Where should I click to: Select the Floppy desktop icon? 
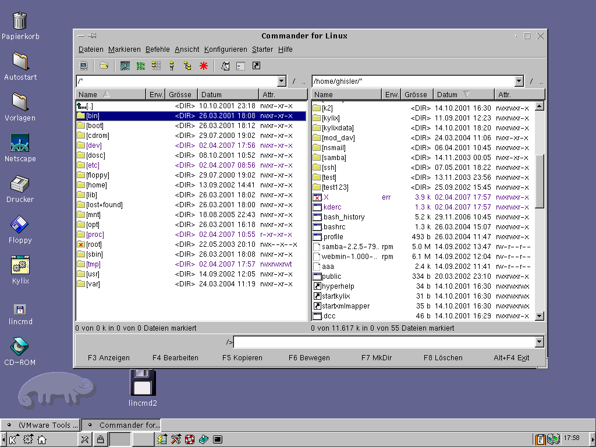20,229
